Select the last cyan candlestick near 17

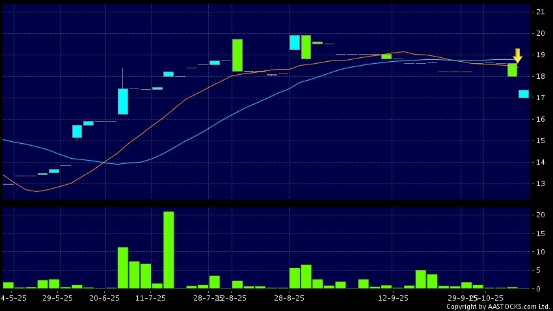[524, 94]
